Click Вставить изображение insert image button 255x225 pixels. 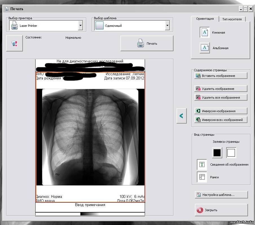pos(221,76)
